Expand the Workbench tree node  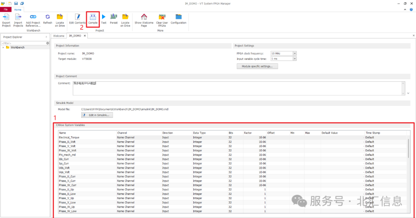pos(3,47)
